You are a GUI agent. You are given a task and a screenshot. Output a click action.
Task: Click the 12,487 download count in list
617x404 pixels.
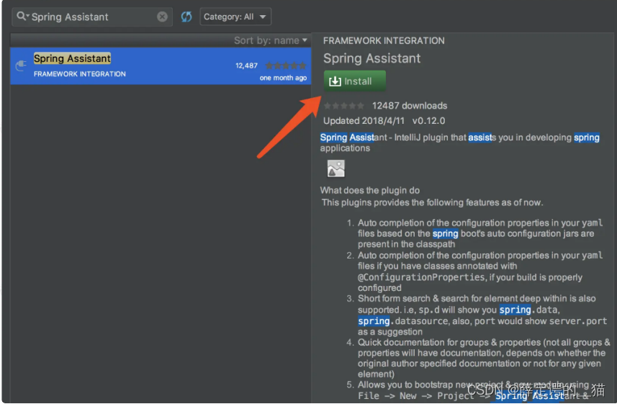(246, 66)
